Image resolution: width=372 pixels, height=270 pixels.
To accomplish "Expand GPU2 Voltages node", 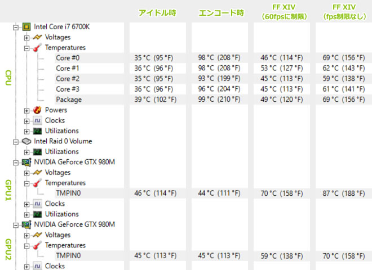I will pos(26,236).
